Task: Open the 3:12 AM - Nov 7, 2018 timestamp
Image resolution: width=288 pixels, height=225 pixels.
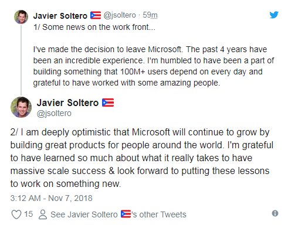Action: 51,198
